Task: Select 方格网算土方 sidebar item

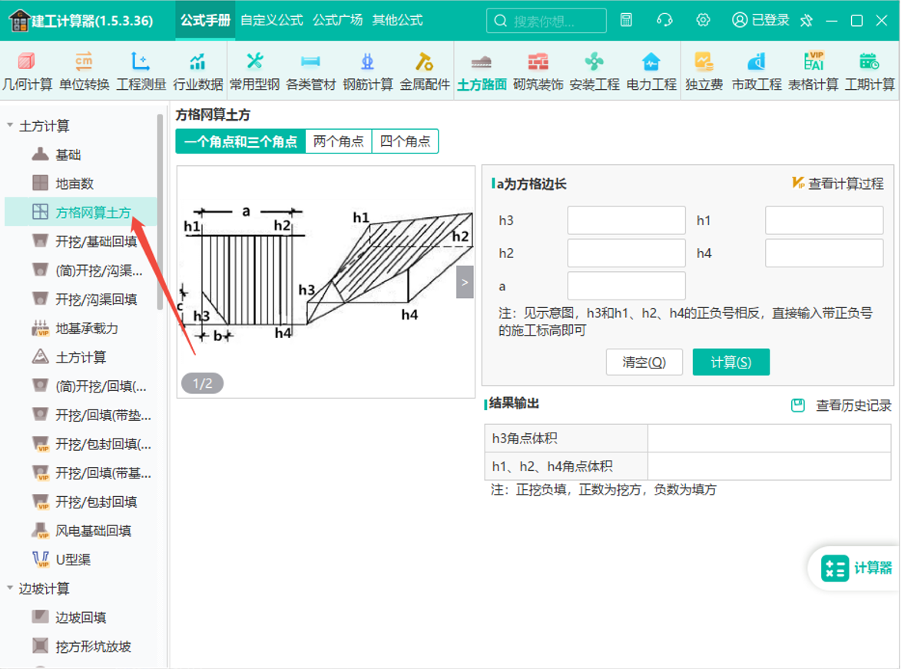Action: tap(81, 212)
